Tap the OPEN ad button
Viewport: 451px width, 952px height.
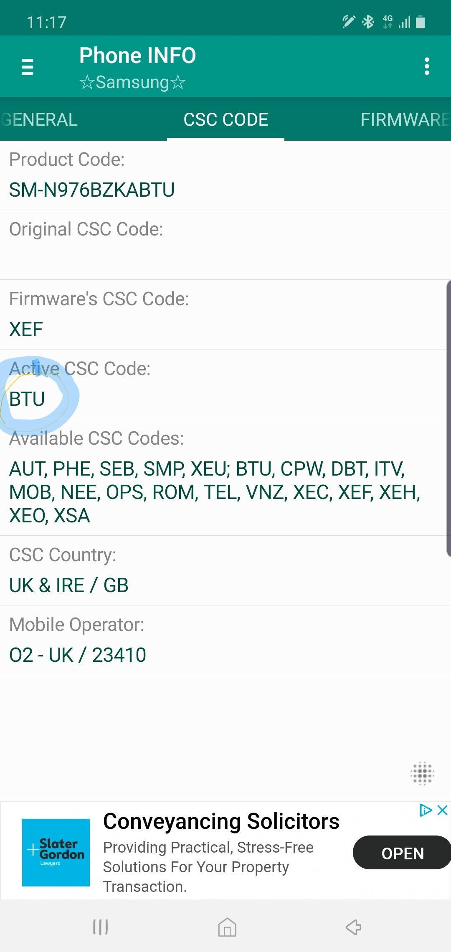[402, 853]
